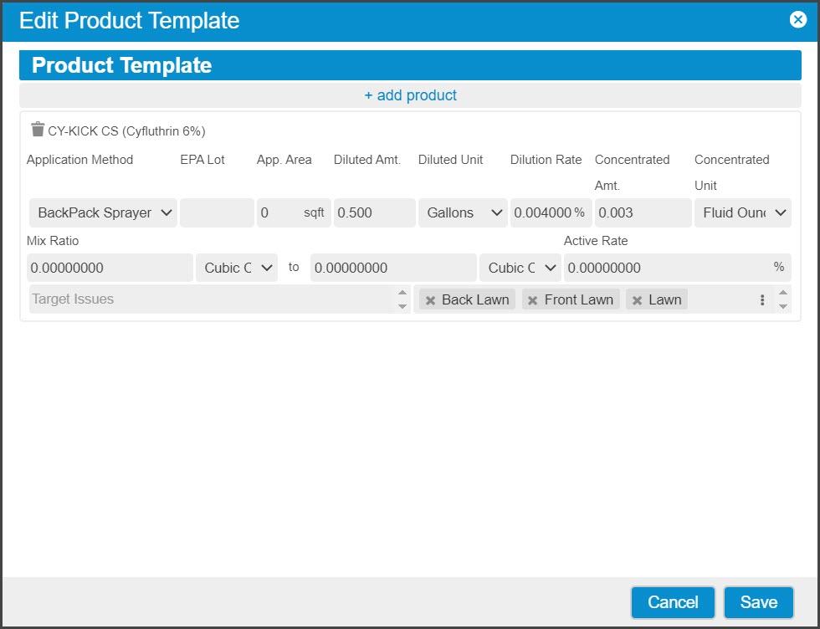This screenshot has width=820, height=629.
Task: Open the Concentrated Unit Fluid Ounce dropdown
Action: click(742, 213)
